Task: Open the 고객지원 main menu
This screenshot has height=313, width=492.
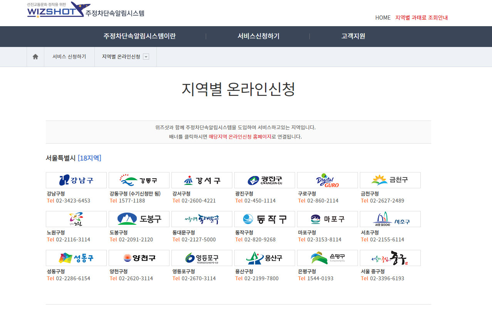Action: click(353, 36)
